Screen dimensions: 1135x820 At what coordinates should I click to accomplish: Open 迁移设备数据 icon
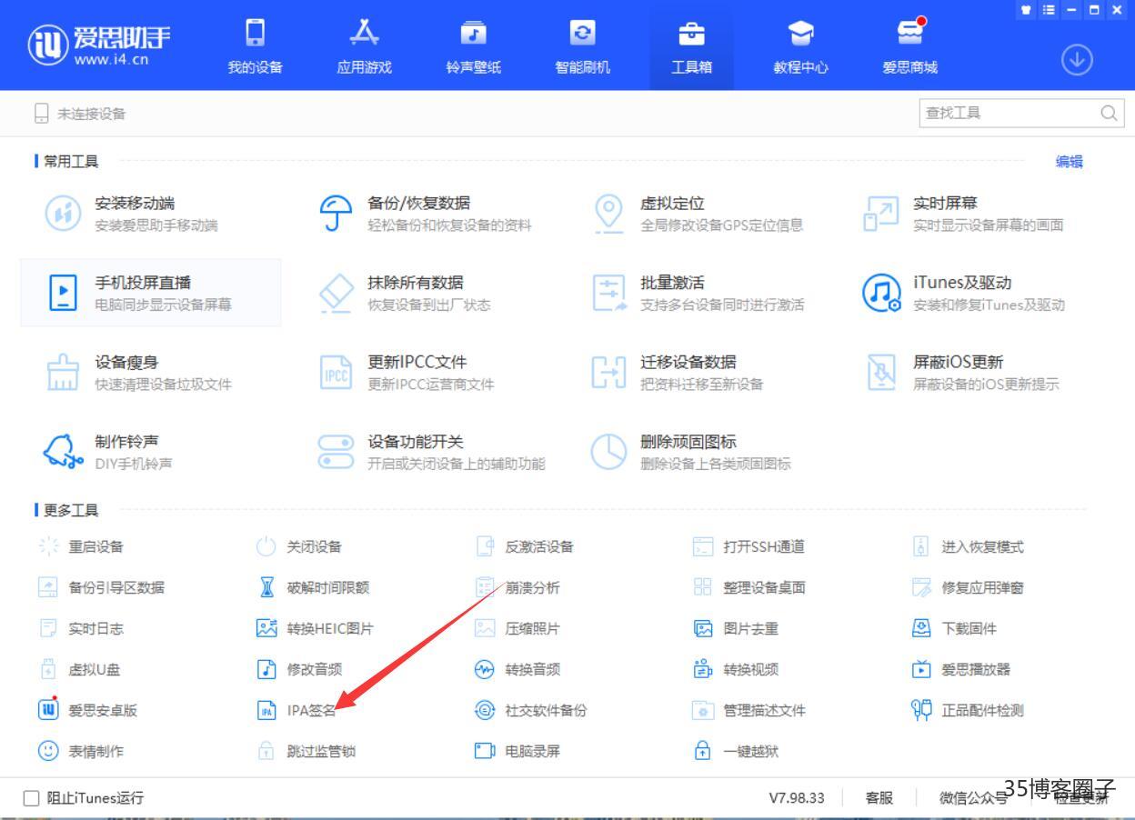(x=608, y=372)
